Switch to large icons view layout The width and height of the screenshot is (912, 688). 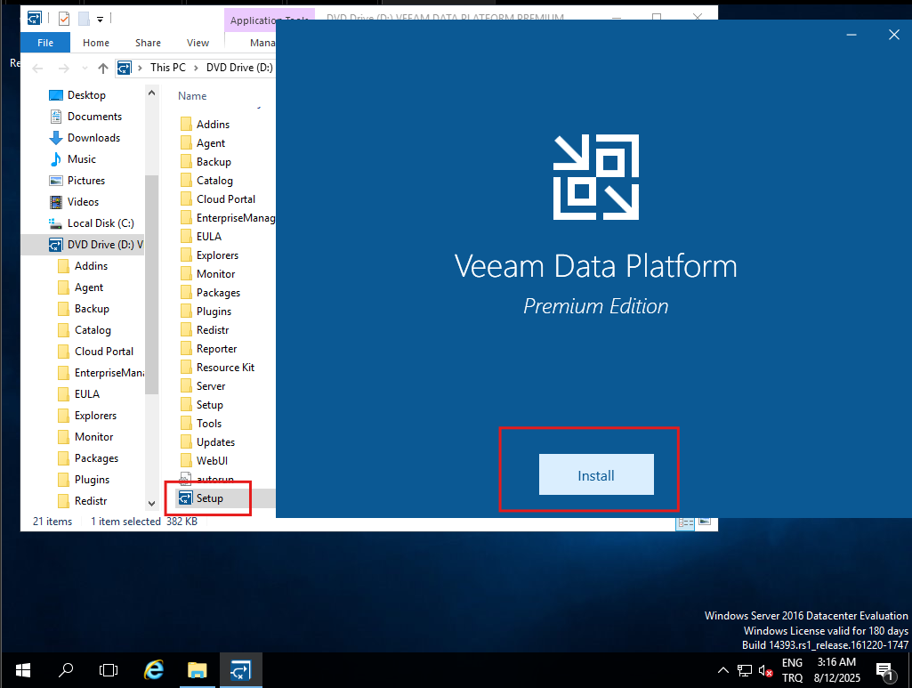pyautogui.click(x=705, y=522)
